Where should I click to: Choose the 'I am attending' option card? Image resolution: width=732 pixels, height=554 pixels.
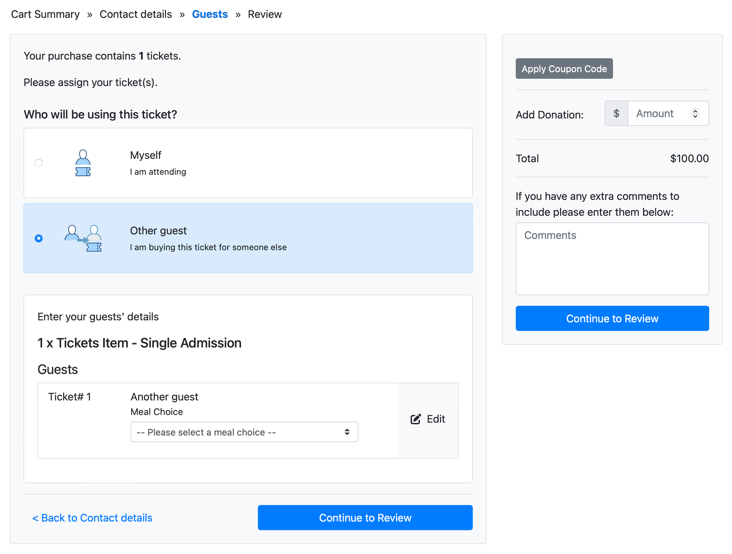[248, 163]
